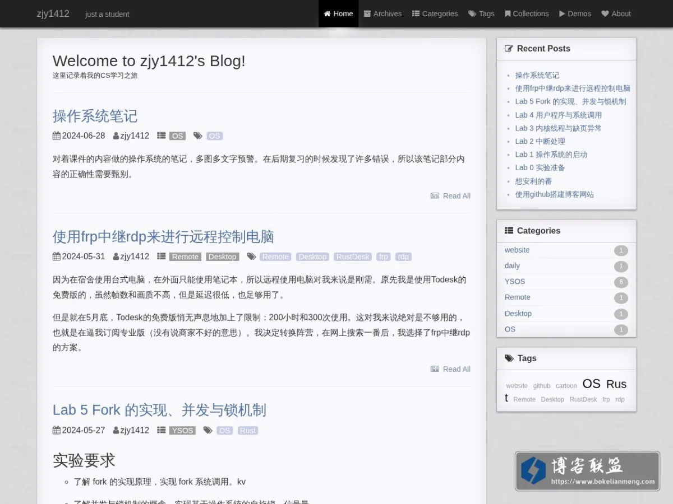Open the Remote category in sidebar list
This screenshot has width=673, height=504.
518,297
